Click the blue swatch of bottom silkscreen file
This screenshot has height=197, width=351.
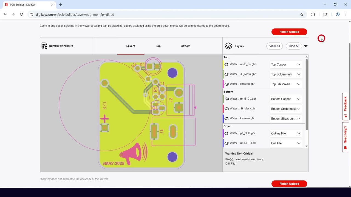click(x=223, y=119)
